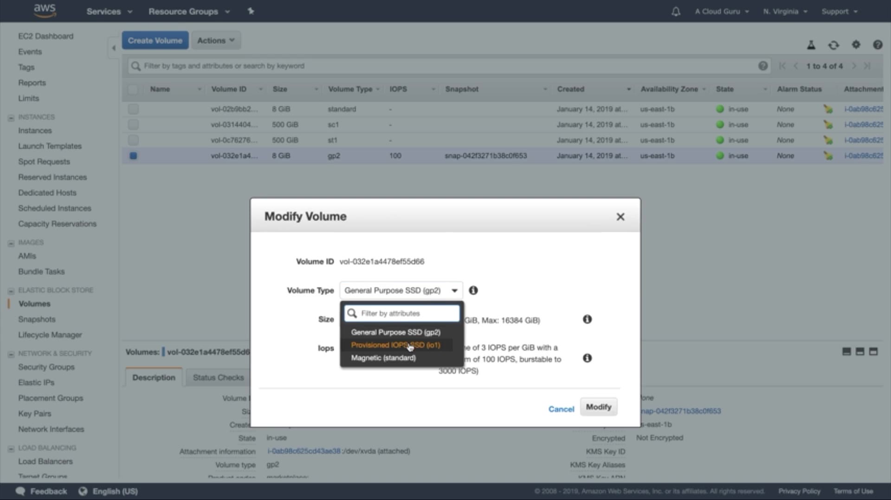Open the pin shortcut icon in top bar
Image resolution: width=891 pixels, height=500 pixels.
(x=251, y=11)
